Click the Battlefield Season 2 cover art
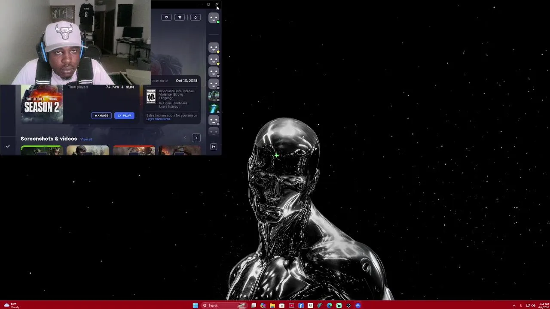The image size is (550, 309). (x=41, y=104)
